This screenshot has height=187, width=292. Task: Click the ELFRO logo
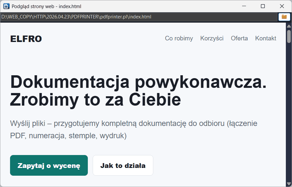click(x=26, y=39)
